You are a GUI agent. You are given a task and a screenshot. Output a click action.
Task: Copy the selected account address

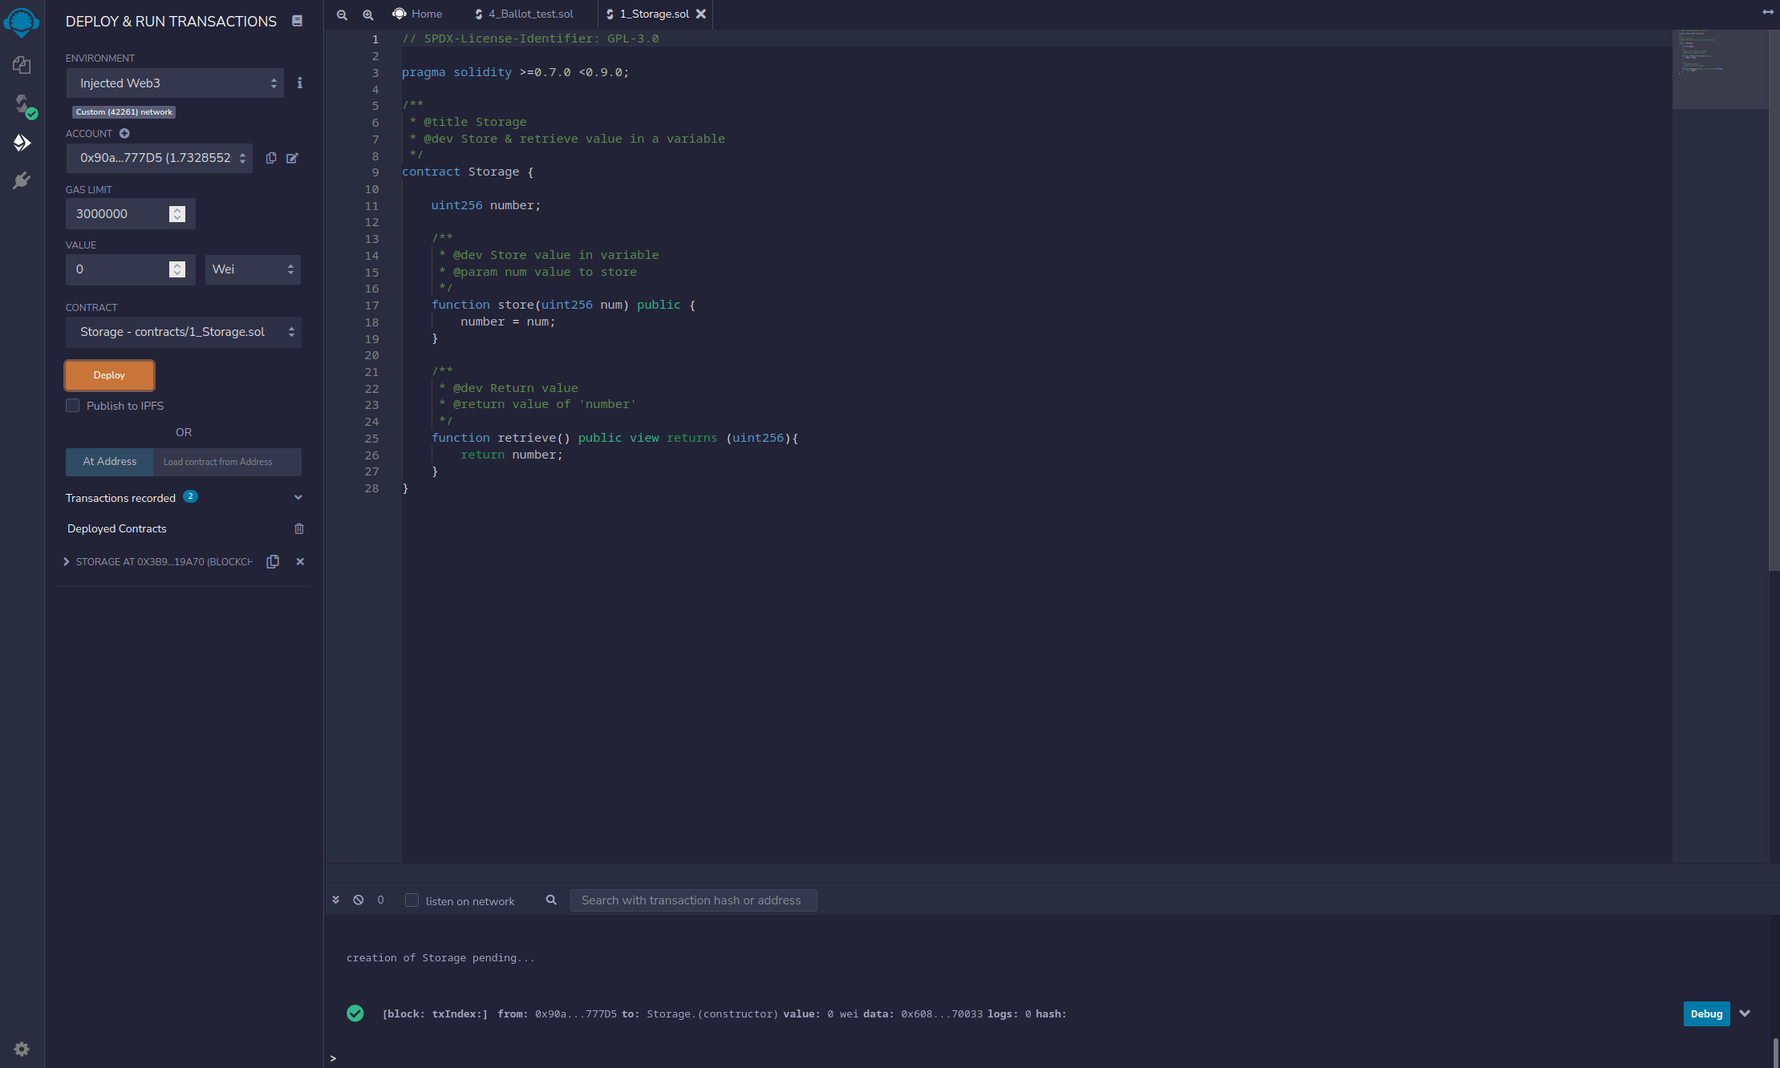pyautogui.click(x=271, y=158)
